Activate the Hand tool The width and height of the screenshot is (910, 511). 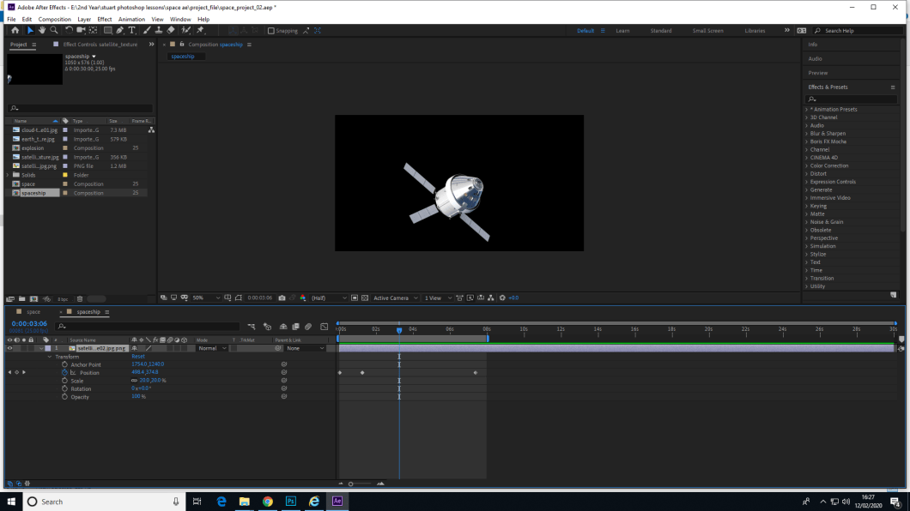pyautogui.click(x=41, y=30)
